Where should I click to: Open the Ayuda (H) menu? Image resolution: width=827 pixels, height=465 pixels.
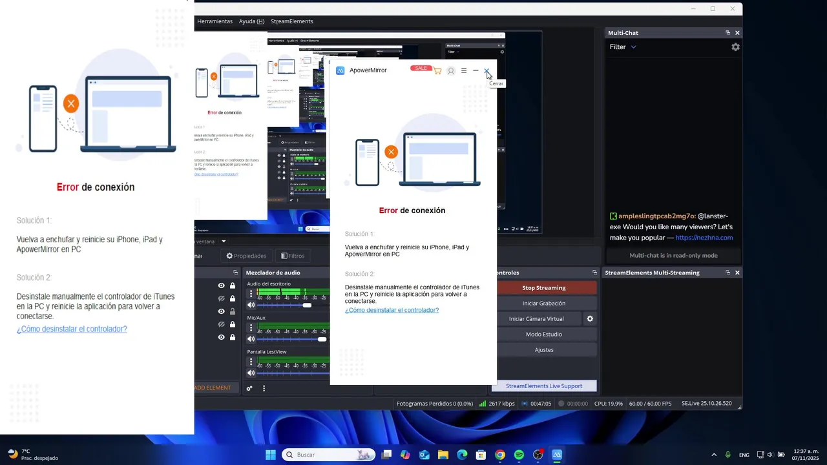(252, 21)
